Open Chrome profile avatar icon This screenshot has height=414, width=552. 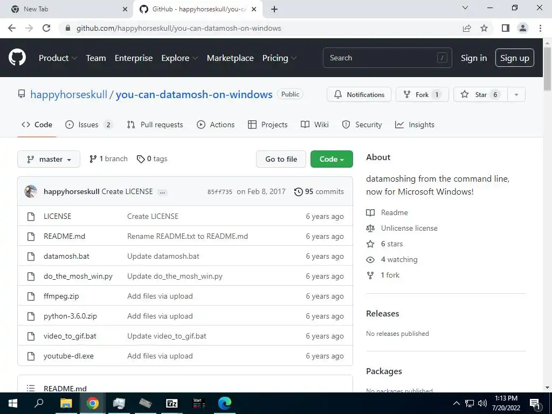tap(523, 28)
